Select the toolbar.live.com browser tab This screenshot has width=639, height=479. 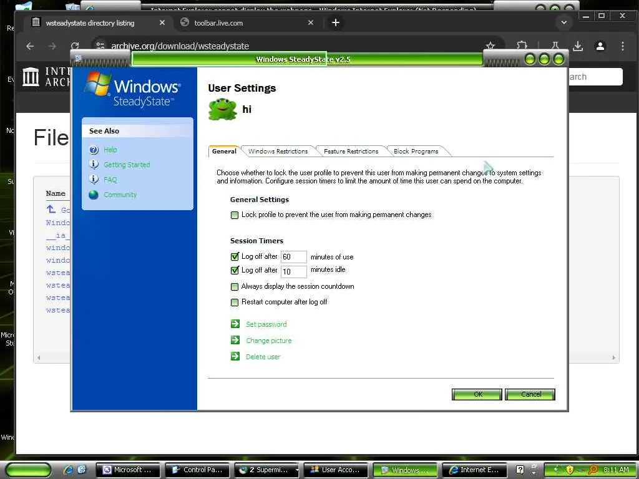[x=247, y=23]
